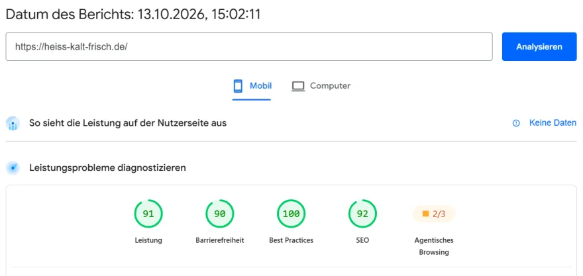Click the chart icon beside Nutzerseite heading
The height and width of the screenshot is (276, 583).
tap(13, 123)
